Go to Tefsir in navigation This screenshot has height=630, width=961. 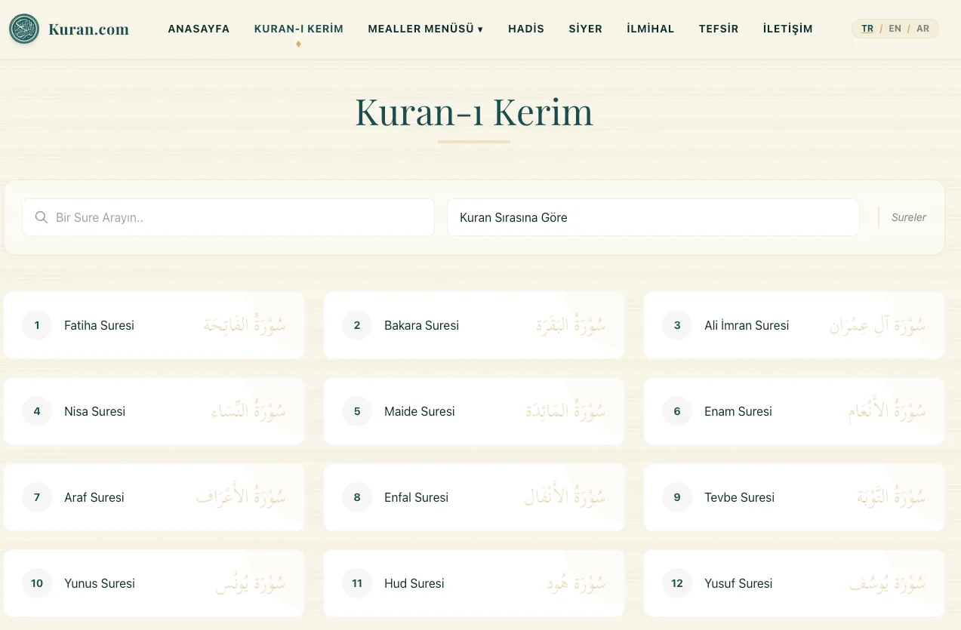[x=719, y=29]
